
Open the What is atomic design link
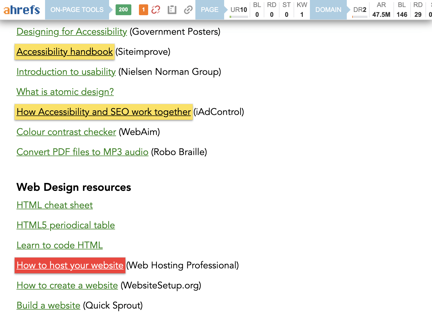click(x=65, y=92)
